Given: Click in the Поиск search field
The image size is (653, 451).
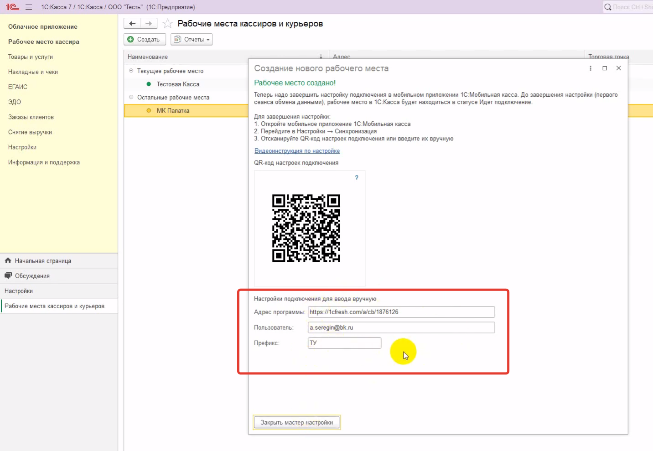Looking at the screenshot, I should pyautogui.click(x=633, y=7).
